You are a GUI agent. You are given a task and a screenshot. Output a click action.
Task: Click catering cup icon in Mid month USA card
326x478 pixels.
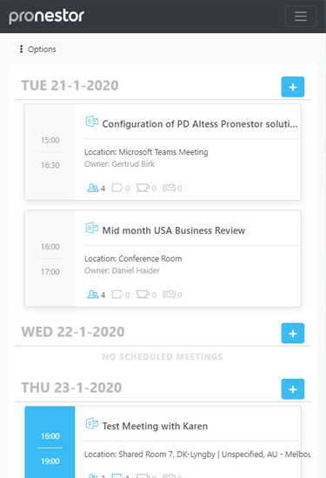coord(143,295)
